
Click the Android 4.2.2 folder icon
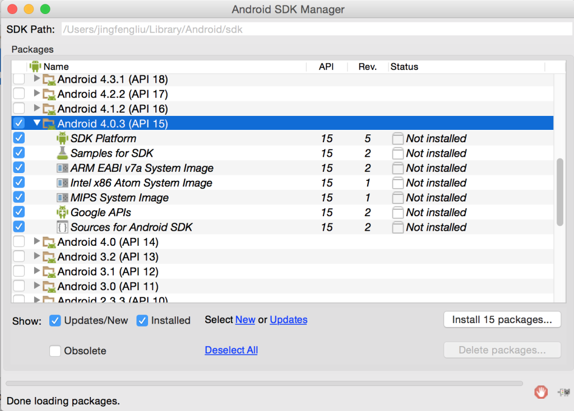click(49, 94)
